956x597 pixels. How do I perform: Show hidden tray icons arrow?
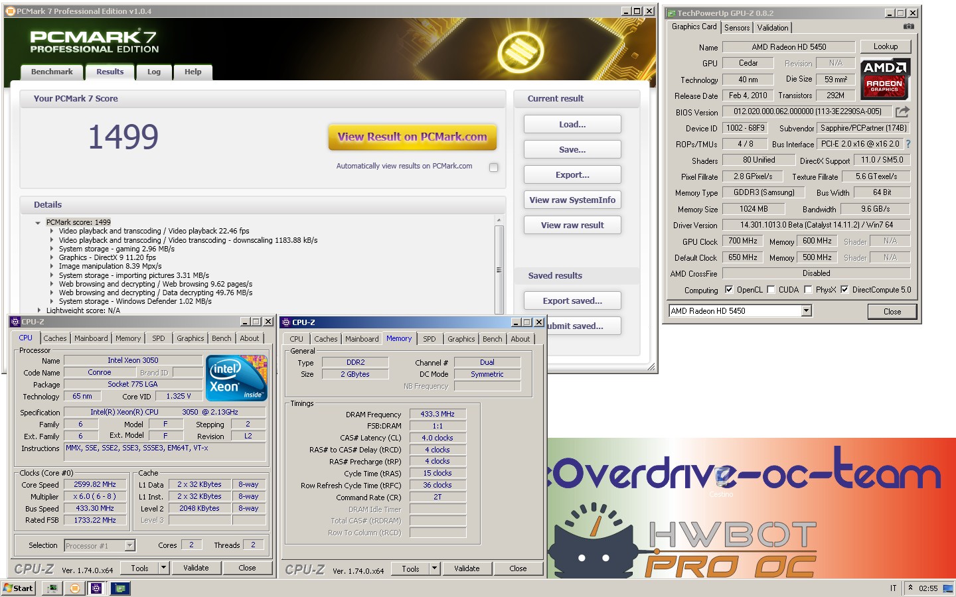click(910, 588)
